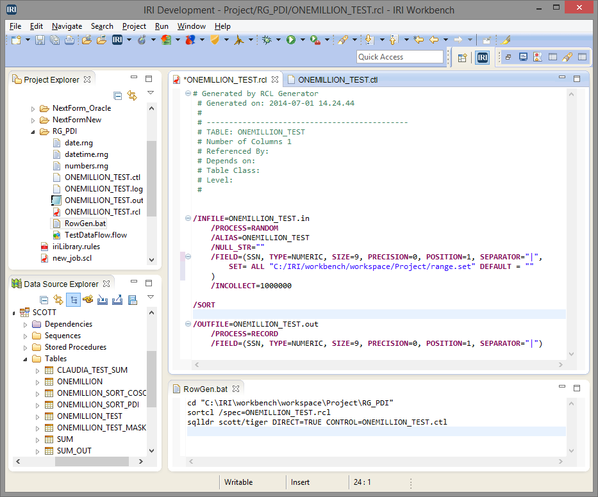Click the two-windows icon beside the monitor icon
The height and width of the screenshot is (497, 598).
(508, 57)
